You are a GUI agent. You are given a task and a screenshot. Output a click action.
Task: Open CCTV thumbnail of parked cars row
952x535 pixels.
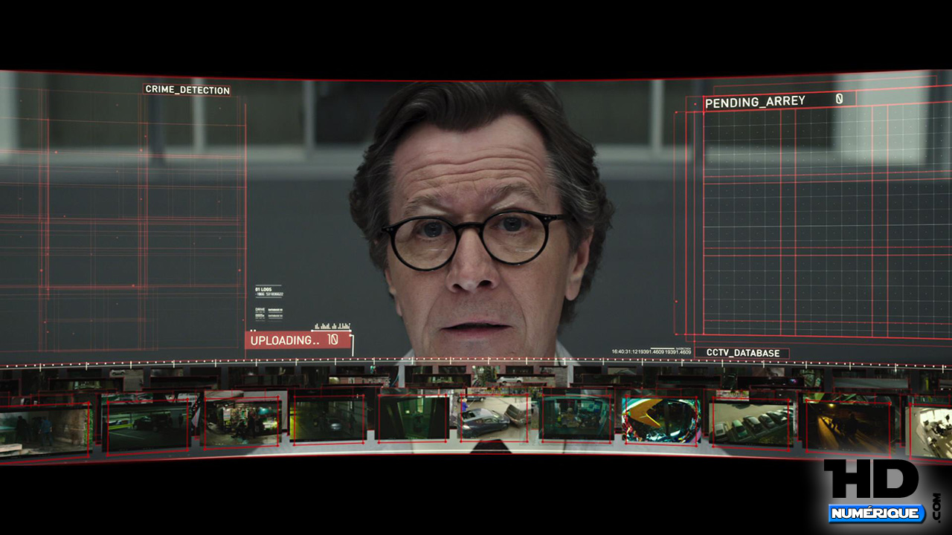(x=750, y=424)
